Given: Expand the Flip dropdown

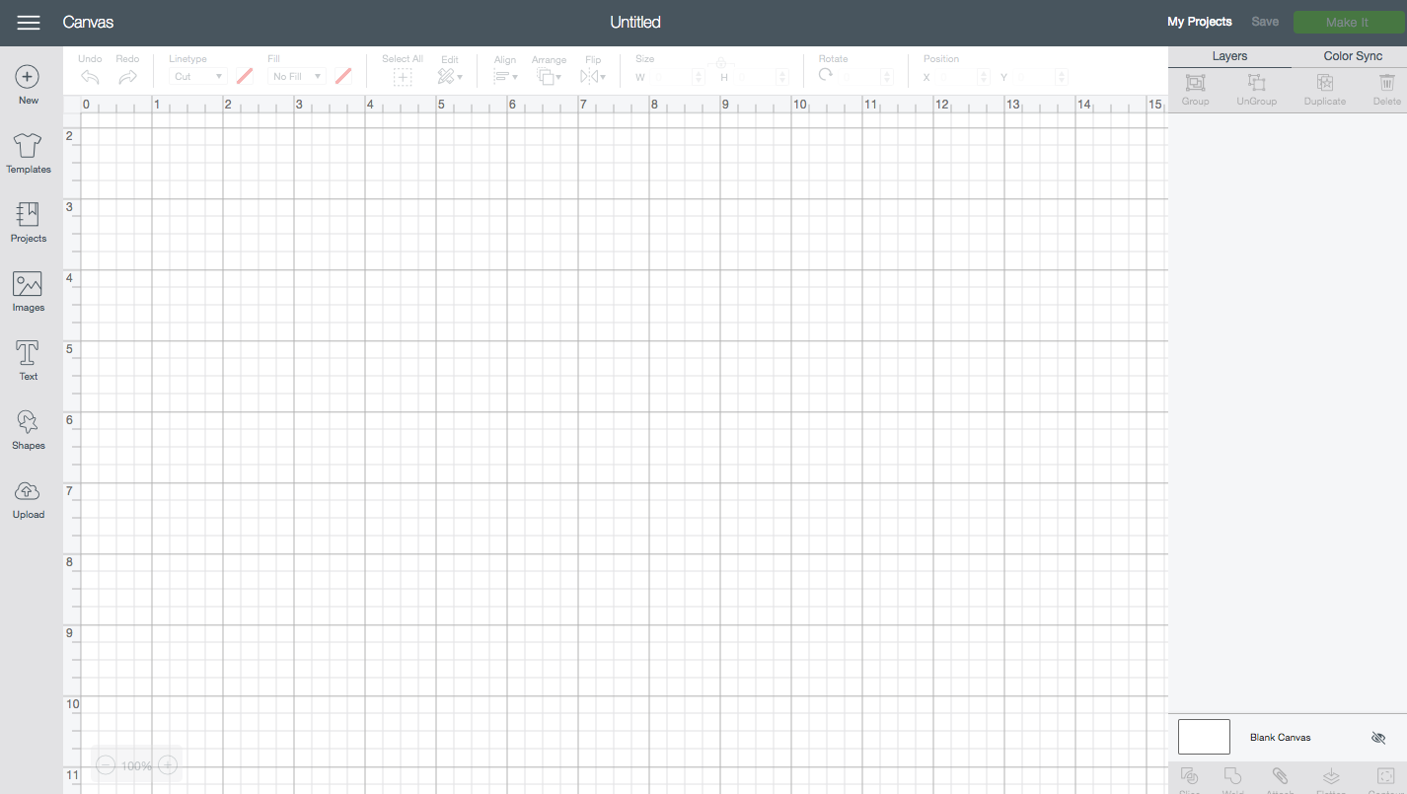Looking at the screenshot, I should (x=593, y=77).
